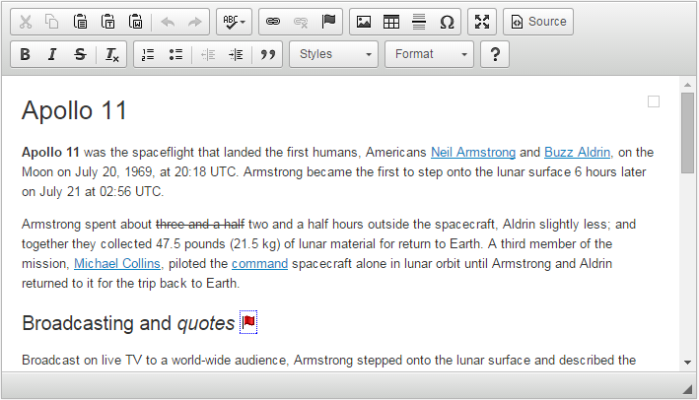Click the scrollbar up arrow
This screenshot has height=400, width=699.
[x=687, y=85]
